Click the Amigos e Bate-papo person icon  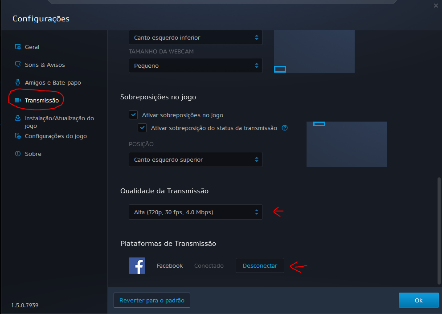click(x=18, y=82)
